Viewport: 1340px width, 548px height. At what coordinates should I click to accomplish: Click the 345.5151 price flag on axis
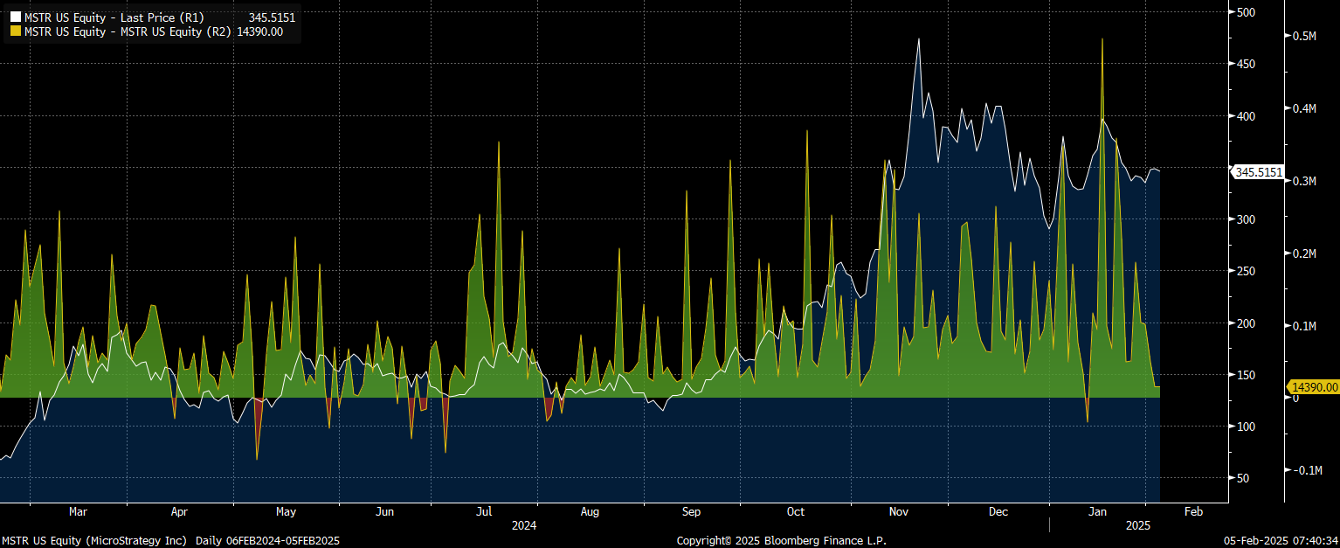[x=1258, y=172]
